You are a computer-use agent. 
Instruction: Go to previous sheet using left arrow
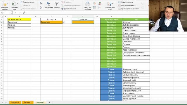tap(3, 102)
